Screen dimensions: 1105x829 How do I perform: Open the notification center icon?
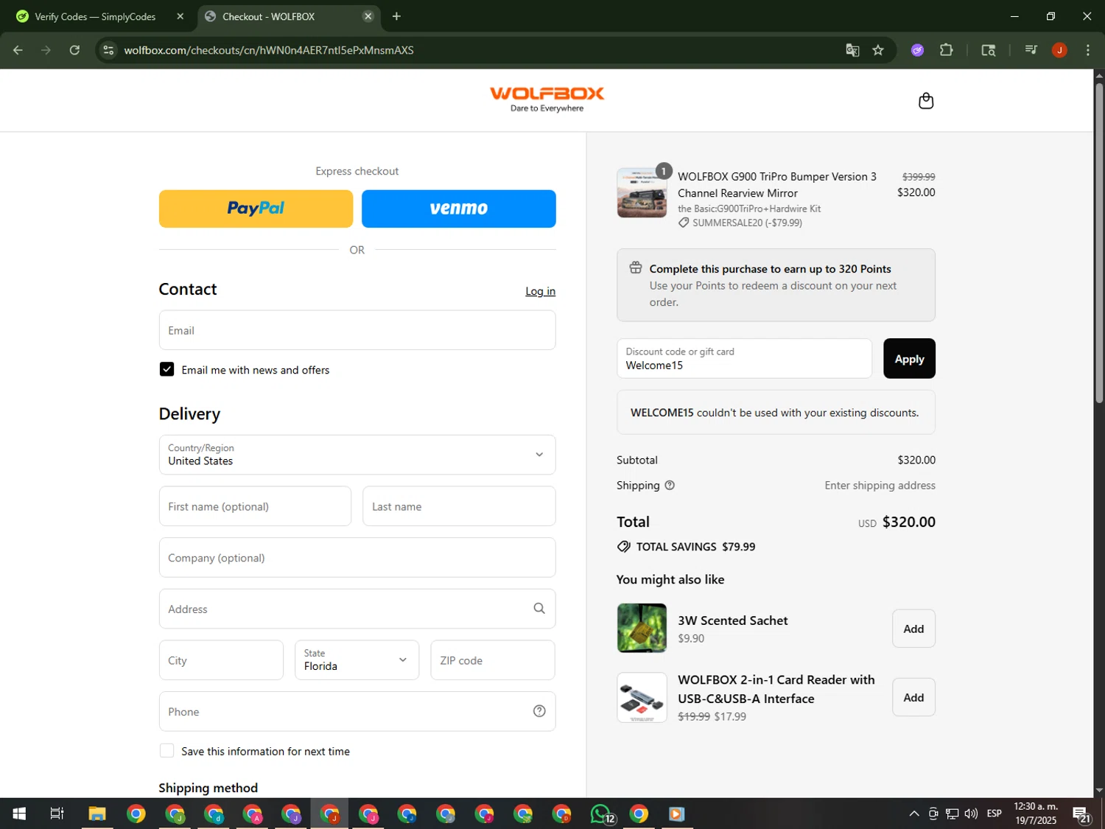tap(1081, 814)
